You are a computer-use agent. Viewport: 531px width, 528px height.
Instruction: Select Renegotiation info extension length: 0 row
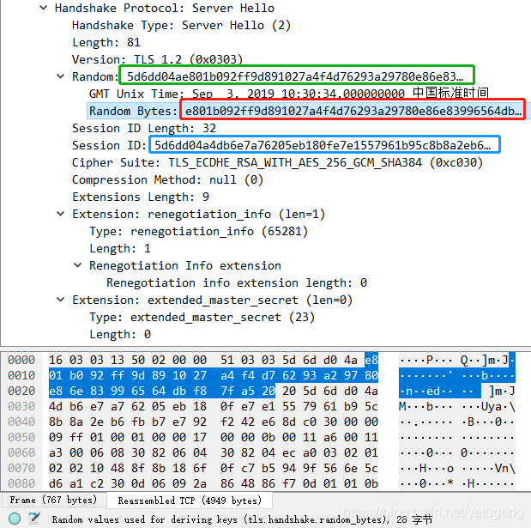tap(237, 282)
